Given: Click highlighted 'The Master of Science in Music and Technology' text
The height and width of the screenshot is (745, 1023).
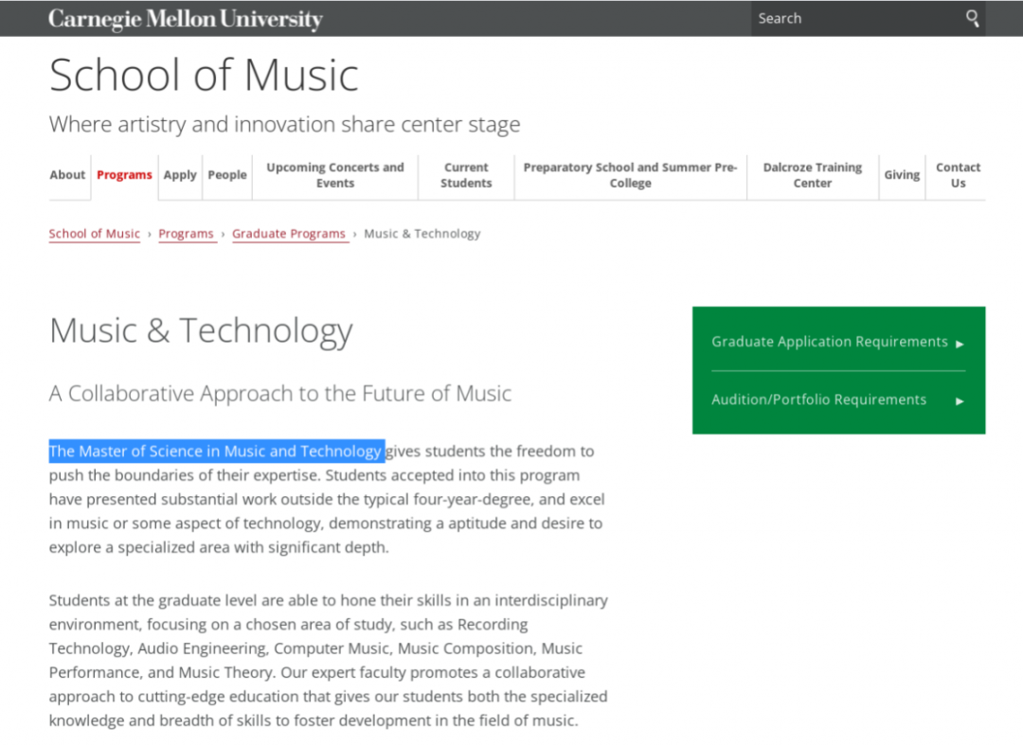Looking at the screenshot, I should (x=215, y=451).
